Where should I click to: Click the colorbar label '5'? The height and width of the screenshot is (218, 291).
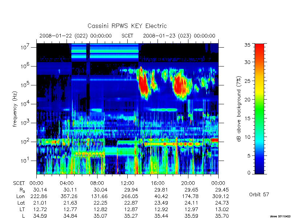point(249,156)
